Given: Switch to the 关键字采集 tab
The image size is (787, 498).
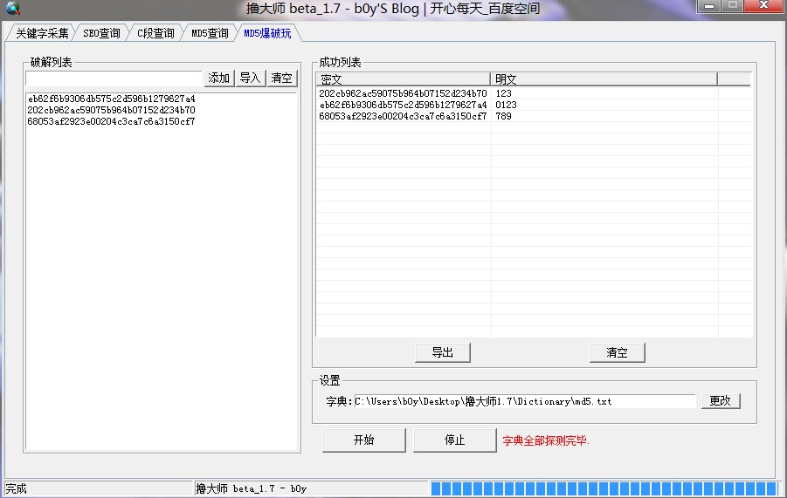Looking at the screenshot, I should [42, 33].
